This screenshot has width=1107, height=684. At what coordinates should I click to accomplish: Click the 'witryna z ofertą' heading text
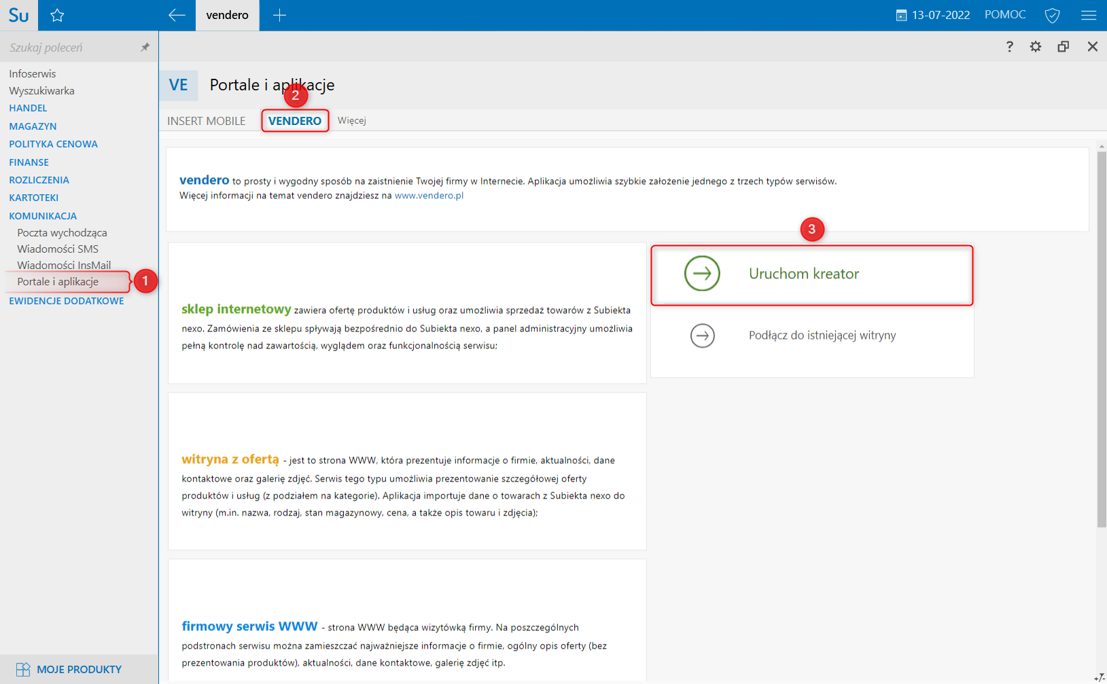pyautogui.click(x=230, y=459)
